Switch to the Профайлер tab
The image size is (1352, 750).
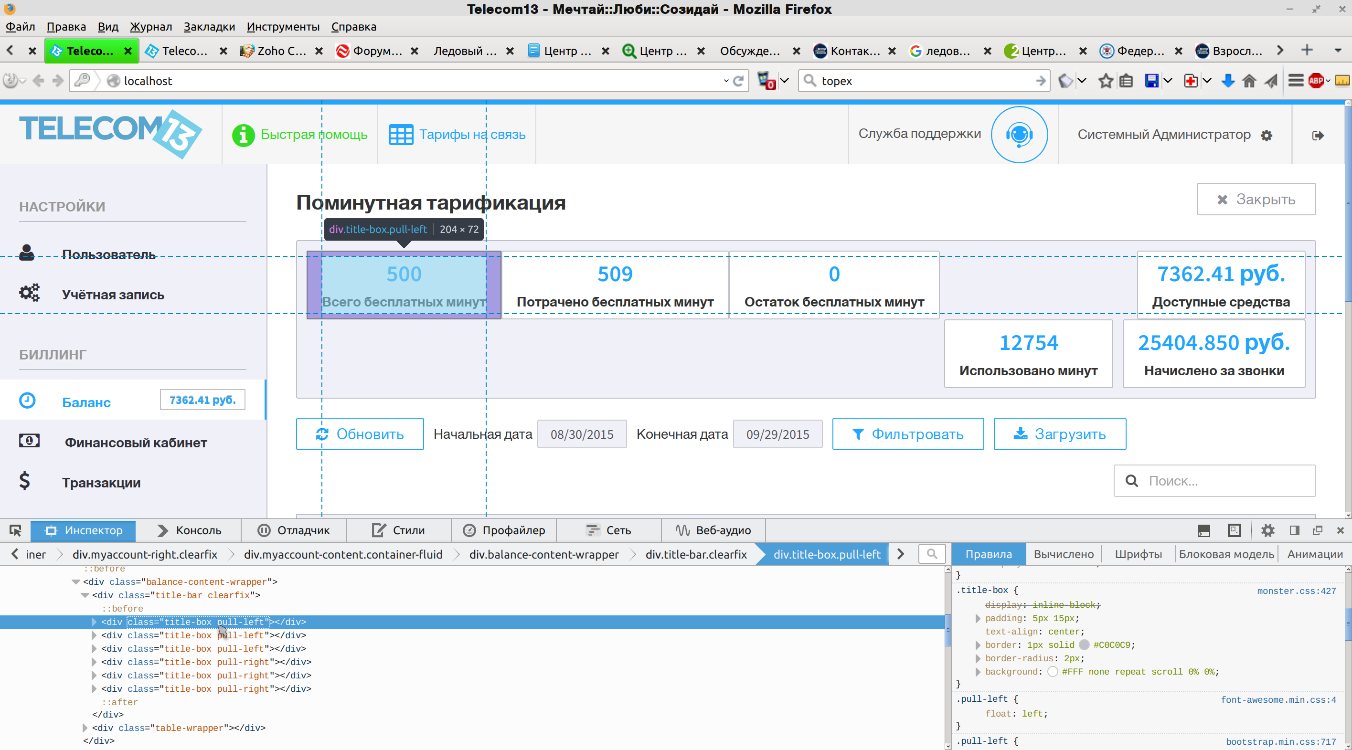coord(504,530)
